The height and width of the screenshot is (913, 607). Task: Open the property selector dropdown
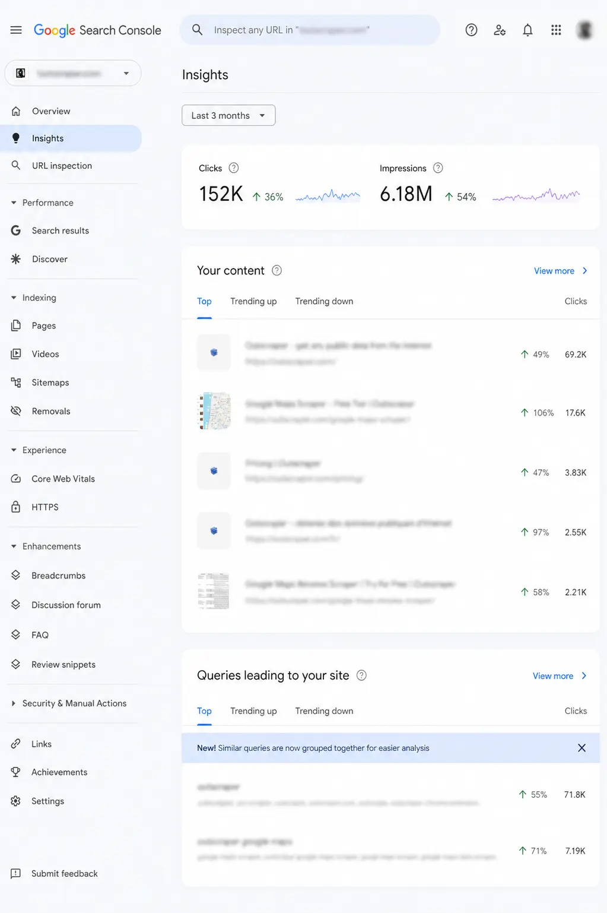click(73, 73)
